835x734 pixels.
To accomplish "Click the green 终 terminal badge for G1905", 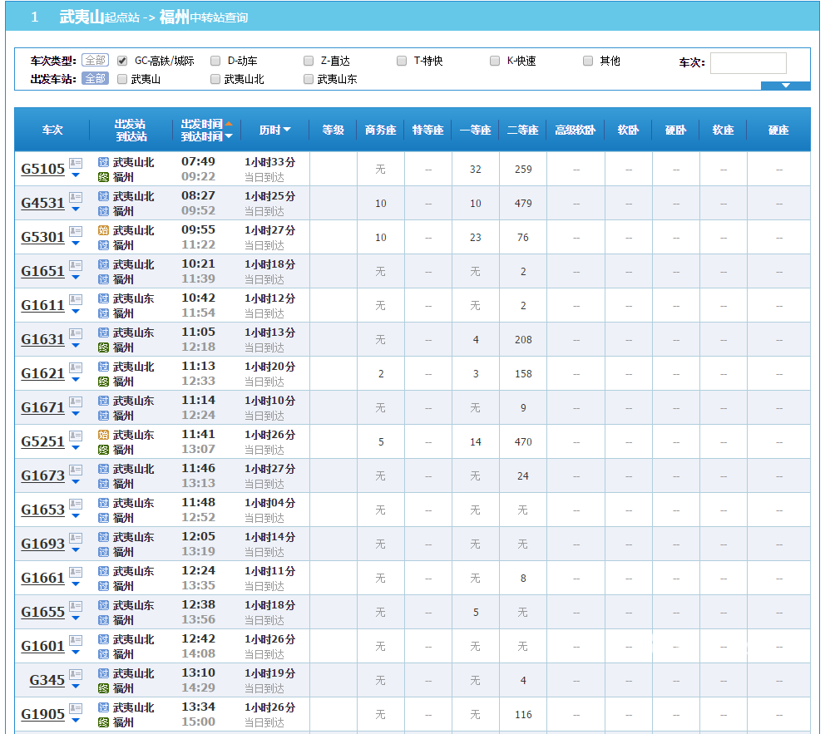I will [x=104, y=722].
